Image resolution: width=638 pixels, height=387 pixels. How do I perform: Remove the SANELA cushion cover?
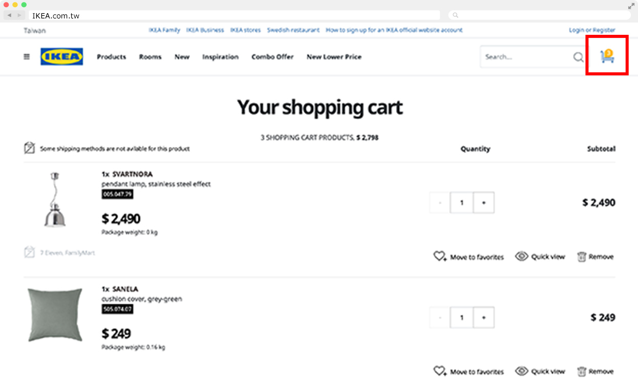point(595,372)
